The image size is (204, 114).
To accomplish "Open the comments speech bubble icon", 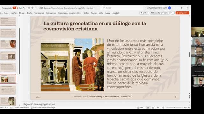I will [x=172, y=13].
